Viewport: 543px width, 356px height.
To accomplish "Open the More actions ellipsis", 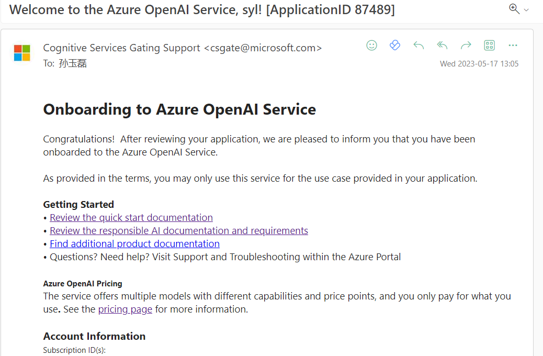I will [x=513, y=46].
